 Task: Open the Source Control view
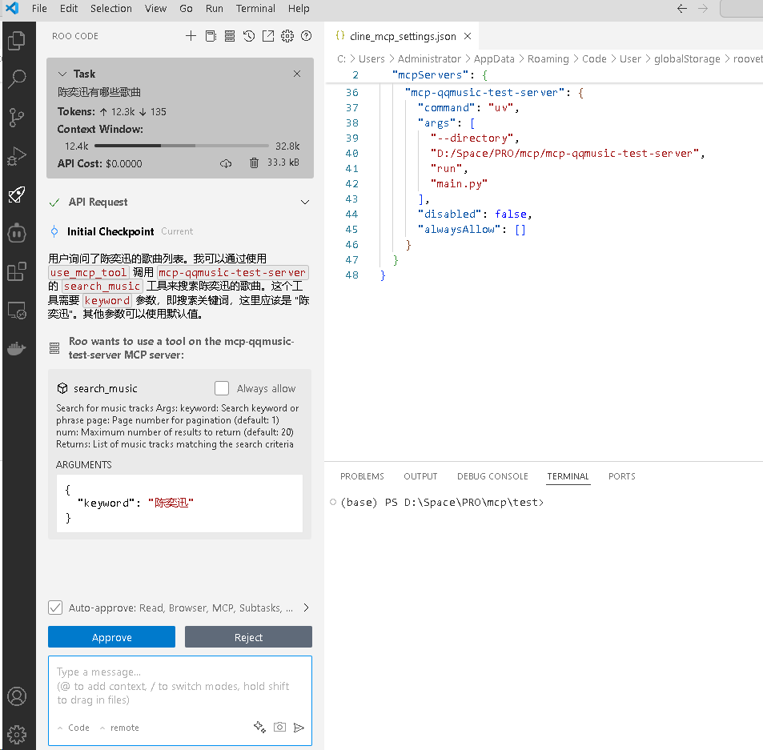(x=17, y=118)
